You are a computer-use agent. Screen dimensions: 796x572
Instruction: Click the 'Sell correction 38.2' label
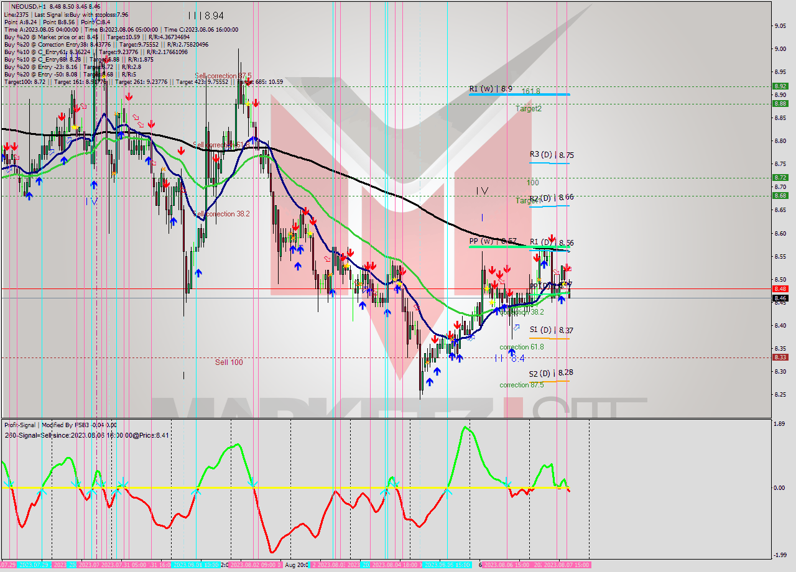[222, 214]
